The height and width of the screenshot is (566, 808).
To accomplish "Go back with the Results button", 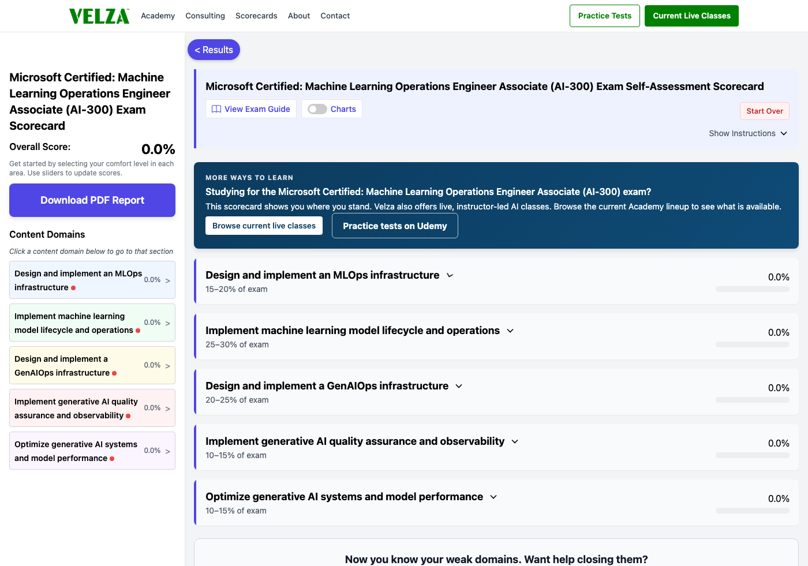I will click(214, 50).
